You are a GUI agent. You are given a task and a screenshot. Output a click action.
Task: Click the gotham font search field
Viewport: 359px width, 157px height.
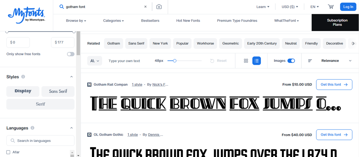(104, 7)
